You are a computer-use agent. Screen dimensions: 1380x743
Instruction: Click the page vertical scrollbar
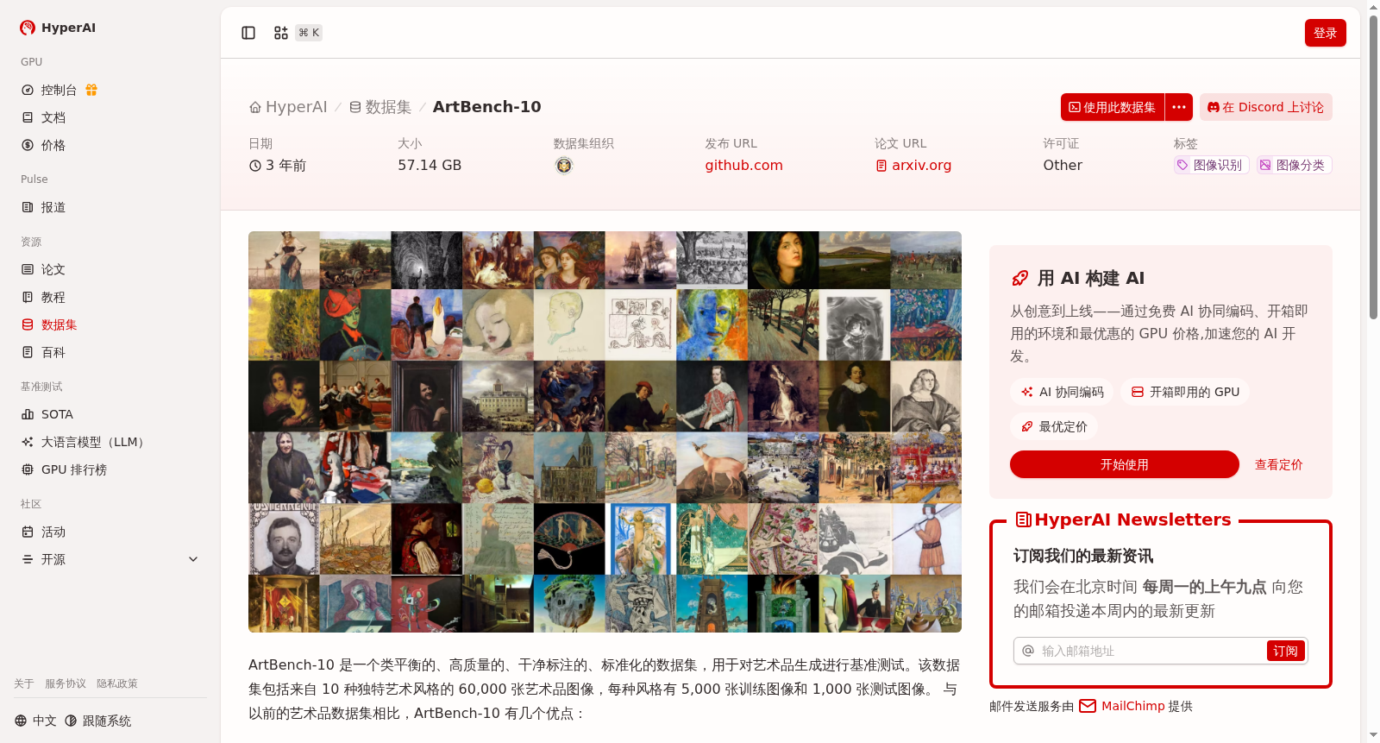[1373, 168]
